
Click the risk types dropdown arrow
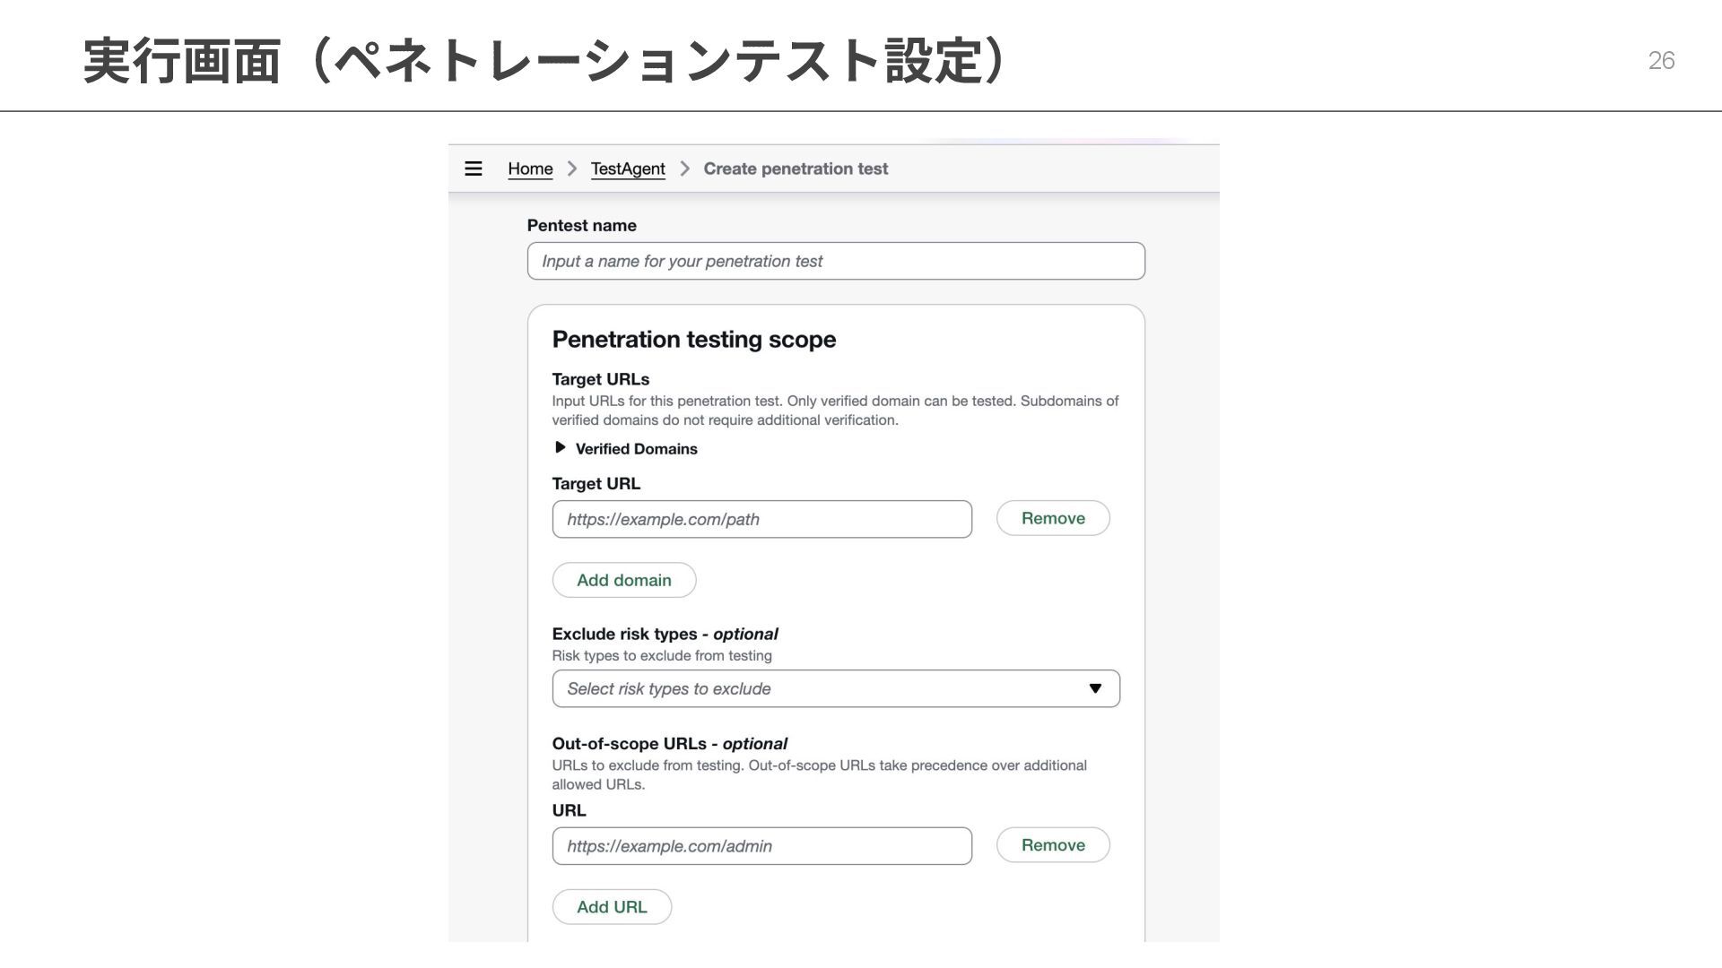point(1095,688)
